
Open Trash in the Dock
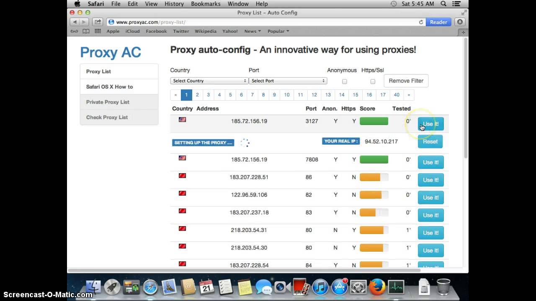click(443, 287)
